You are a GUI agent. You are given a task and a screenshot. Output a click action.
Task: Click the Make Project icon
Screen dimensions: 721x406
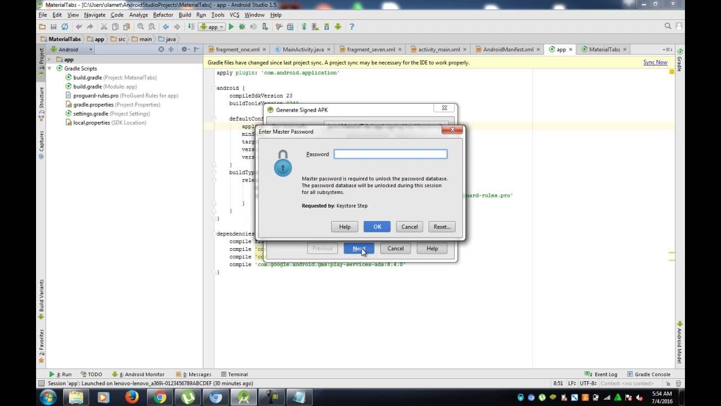(192, 27)
